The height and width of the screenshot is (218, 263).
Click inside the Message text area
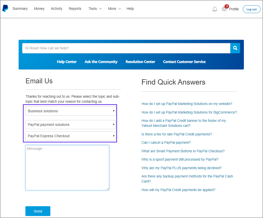point(67,168)
